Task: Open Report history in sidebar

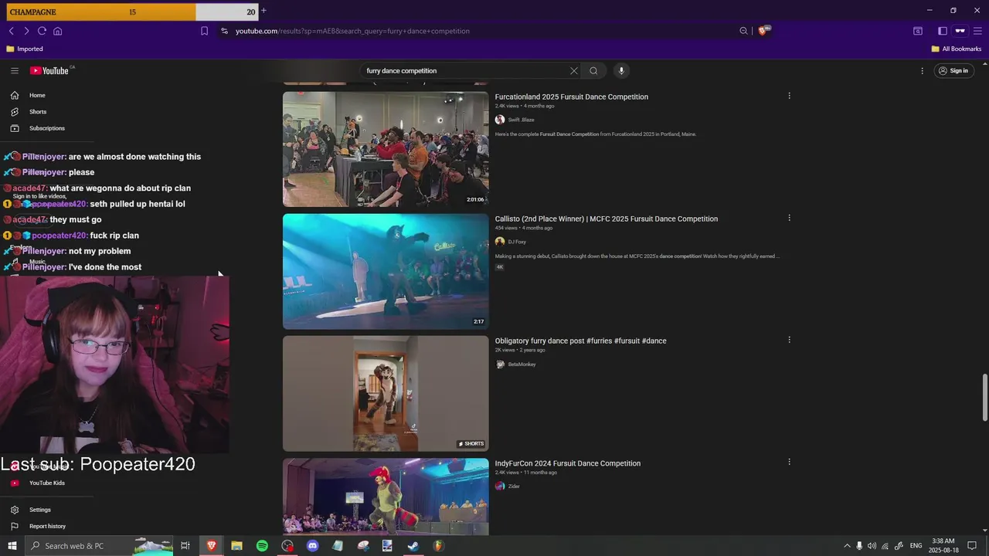Action: 46,526
